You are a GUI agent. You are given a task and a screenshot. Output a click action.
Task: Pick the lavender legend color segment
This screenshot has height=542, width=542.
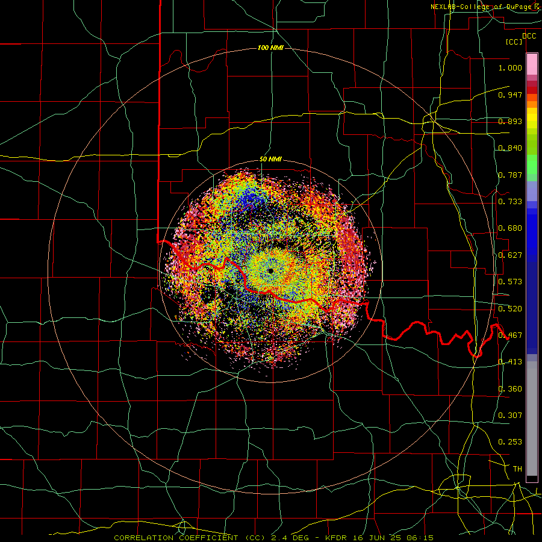(532, 191)
